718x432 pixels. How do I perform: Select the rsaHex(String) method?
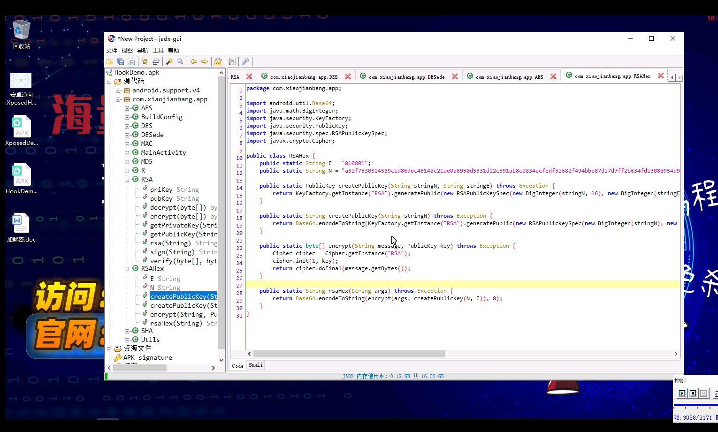pyautogui.click(x=183, y=323)
